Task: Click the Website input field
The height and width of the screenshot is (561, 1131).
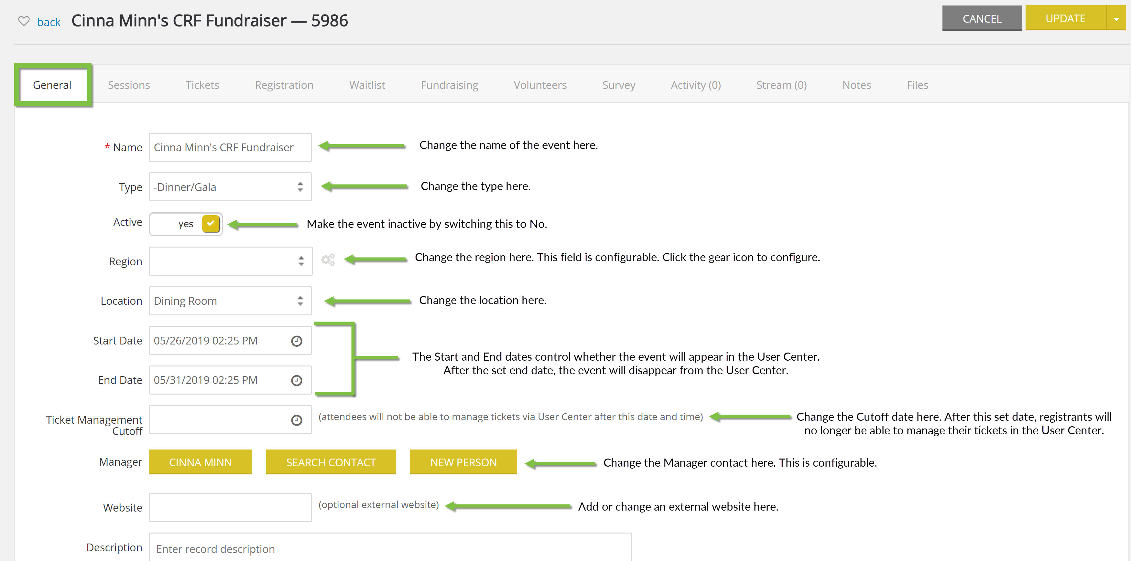Action: [231, 507]
